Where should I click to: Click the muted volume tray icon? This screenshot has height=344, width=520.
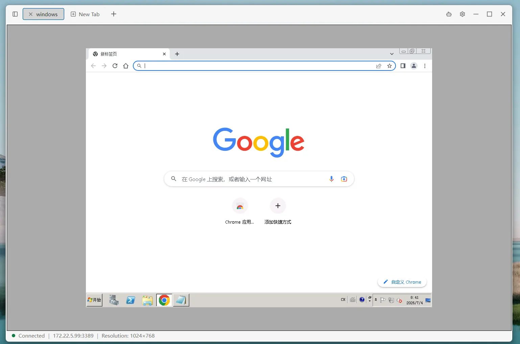coord(399,300)
